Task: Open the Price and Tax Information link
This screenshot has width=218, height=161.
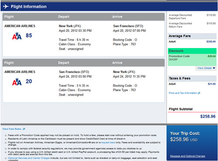Action: 183,93
